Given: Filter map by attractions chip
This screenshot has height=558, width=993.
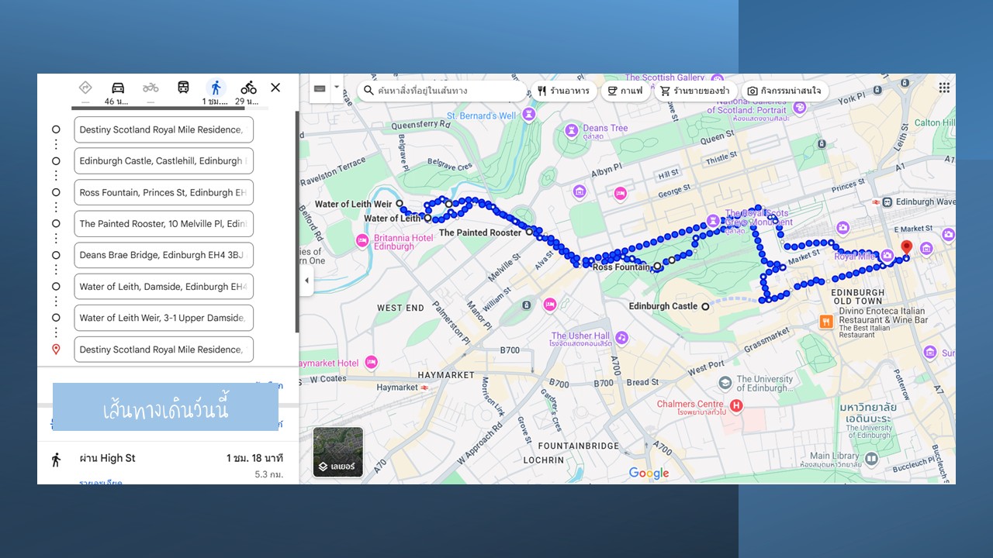Looking at the screenshot, I should 784,91.
